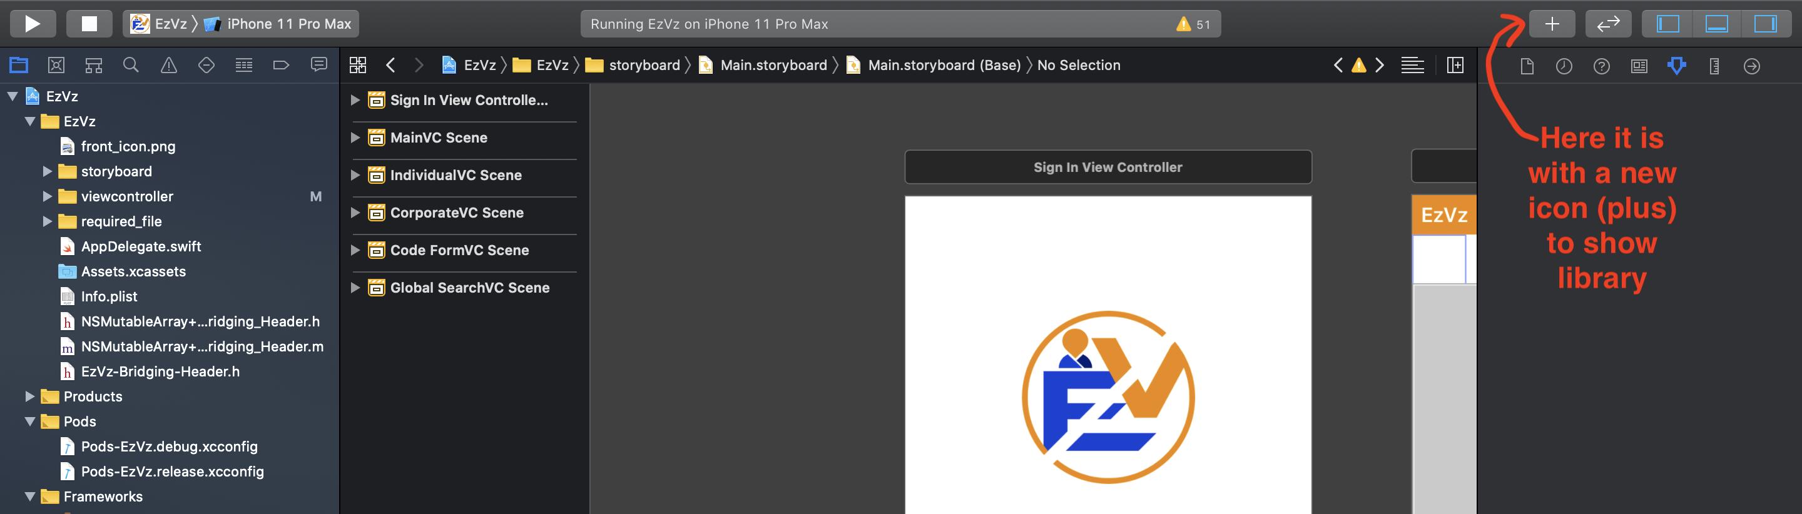
Task: Toggle the right inspectors panel
Action: click(x=1765, y=24)
